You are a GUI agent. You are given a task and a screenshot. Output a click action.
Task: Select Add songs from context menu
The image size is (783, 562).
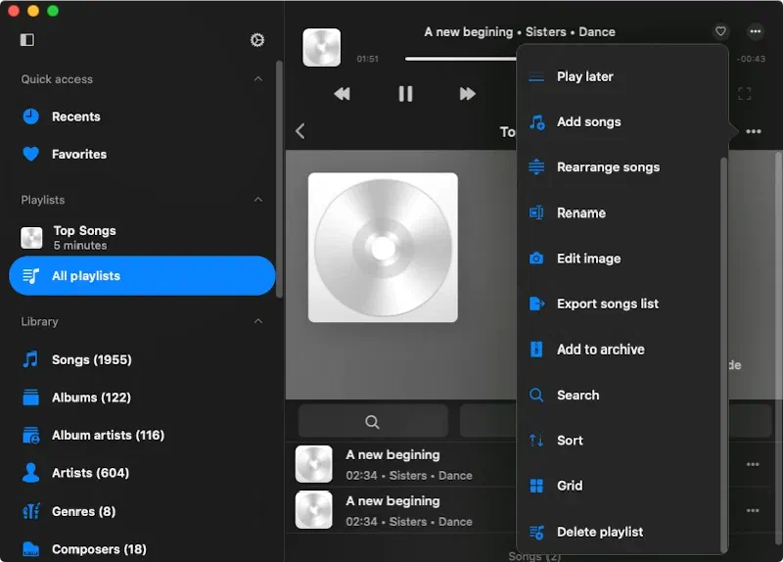(588, 122)
